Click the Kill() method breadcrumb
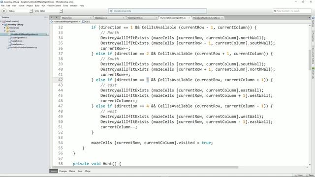This screenshot has width=315, height=177. pyautogui.click(x=87, y=22)
